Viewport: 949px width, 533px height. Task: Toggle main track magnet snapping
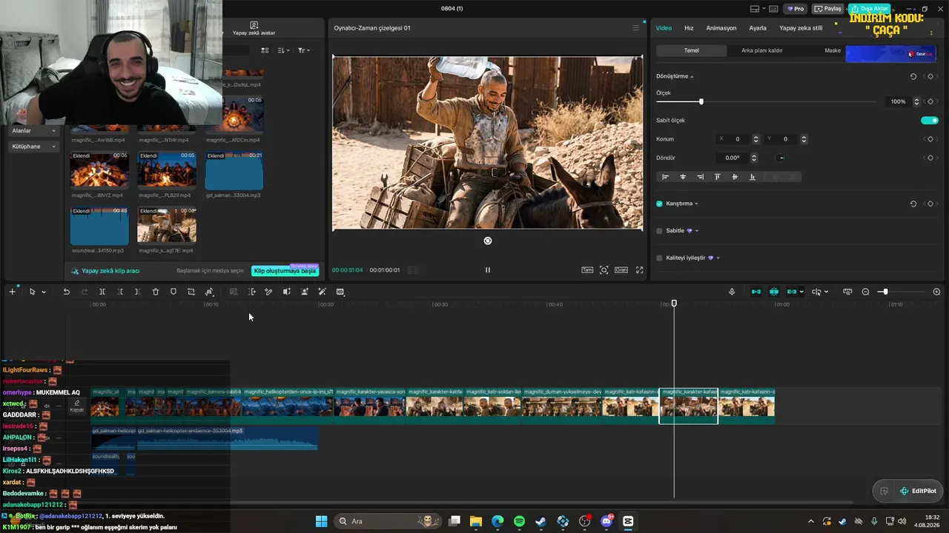756,292
